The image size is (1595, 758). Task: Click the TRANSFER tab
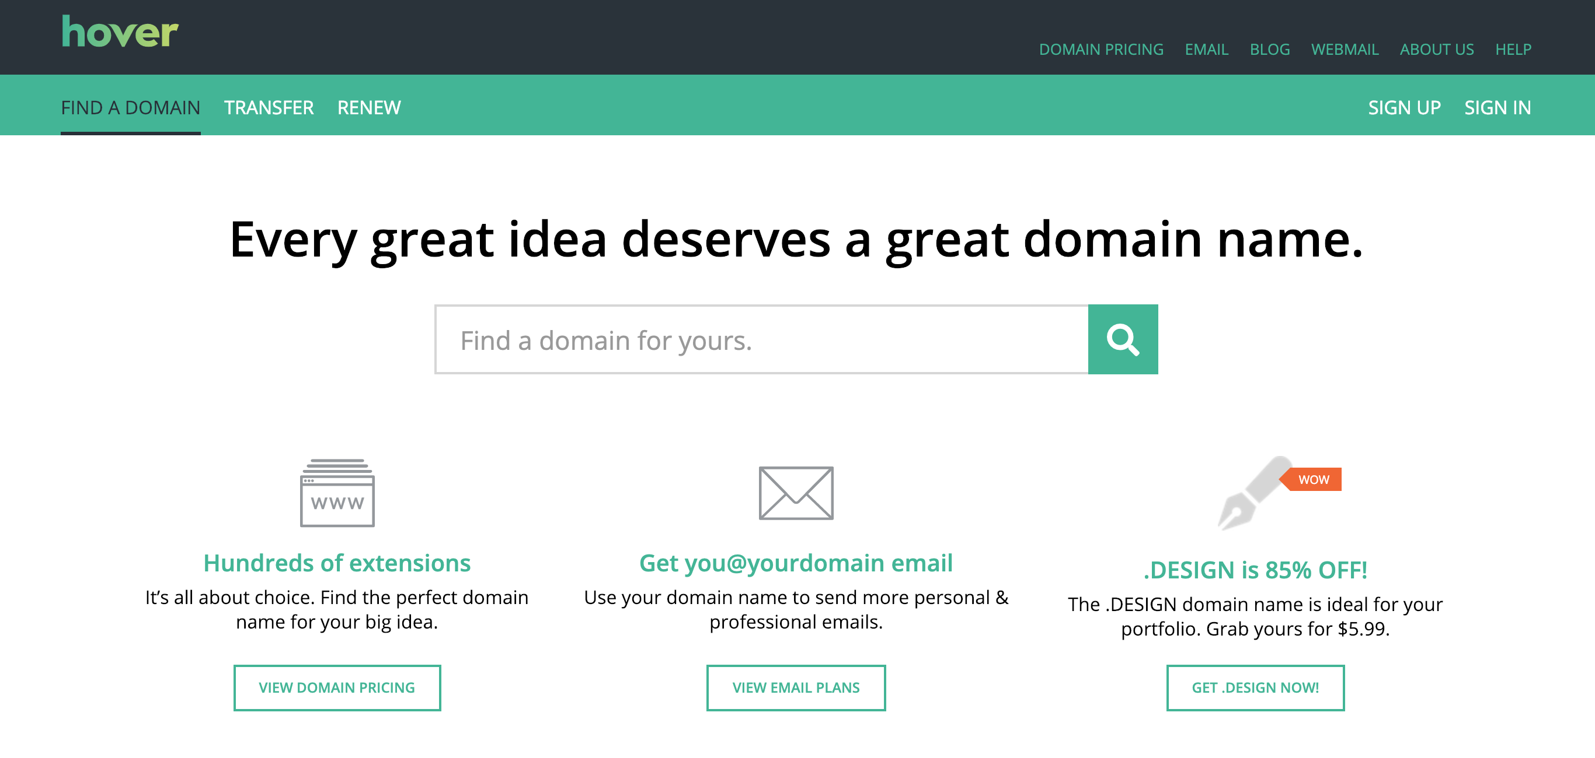[269, 107]
